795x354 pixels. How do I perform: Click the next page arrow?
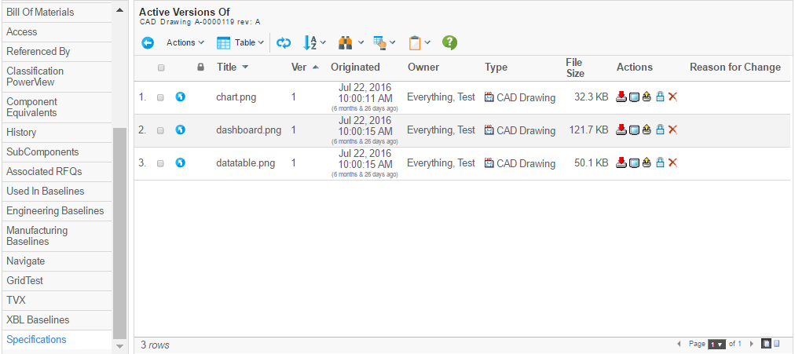click(751, 345)
